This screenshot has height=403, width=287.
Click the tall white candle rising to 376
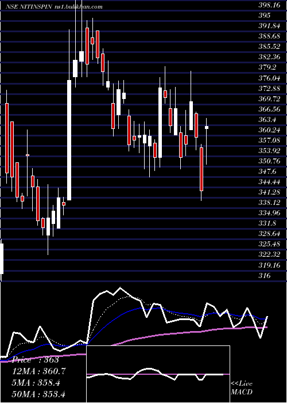point(69,140)
